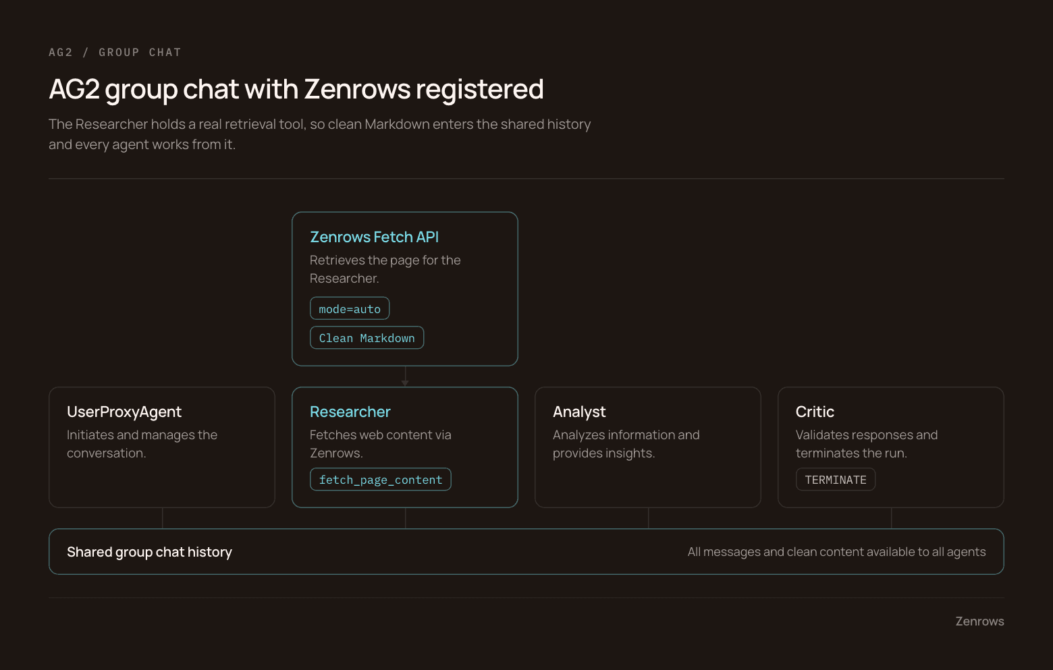Select the text "Retrieves the page for the Researcher."
Image resolution: width=1053 pixels, height=670 pixels.
(x=385, y=269)
